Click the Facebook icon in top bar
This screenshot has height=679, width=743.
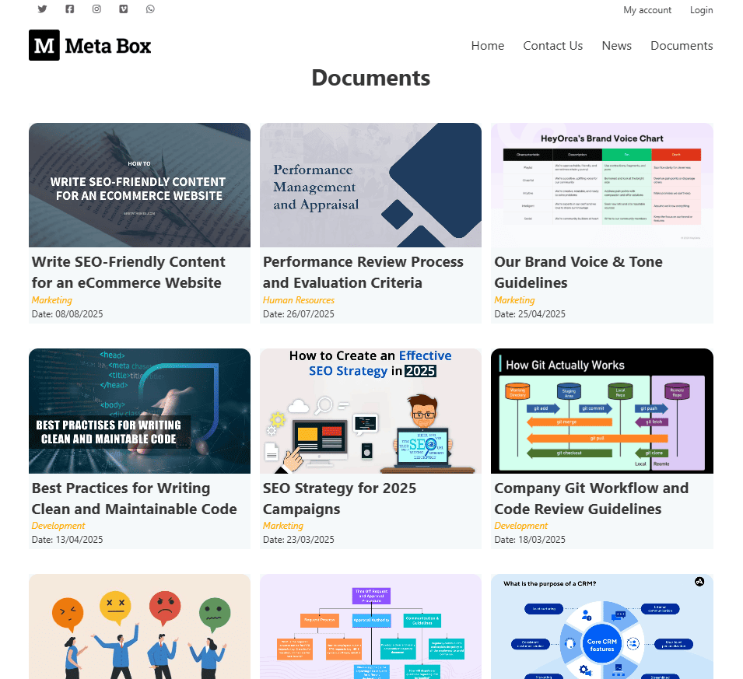point(69,9)
